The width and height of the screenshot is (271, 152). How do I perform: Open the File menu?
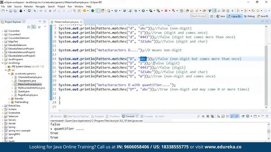pyautogui.click(x=3, y=6)
